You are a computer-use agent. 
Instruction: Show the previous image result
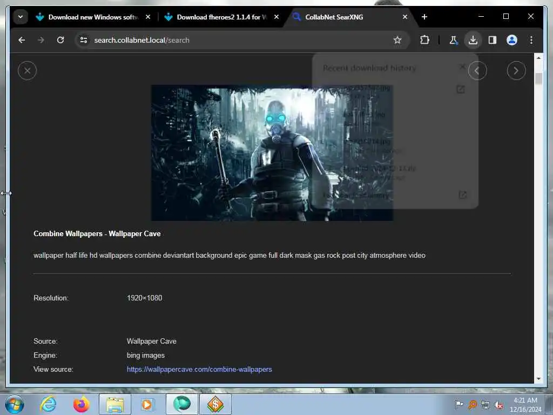(477, 71)
